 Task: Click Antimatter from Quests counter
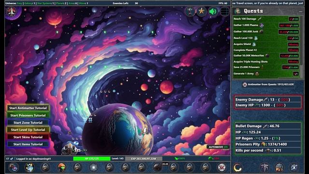point(268,85)
